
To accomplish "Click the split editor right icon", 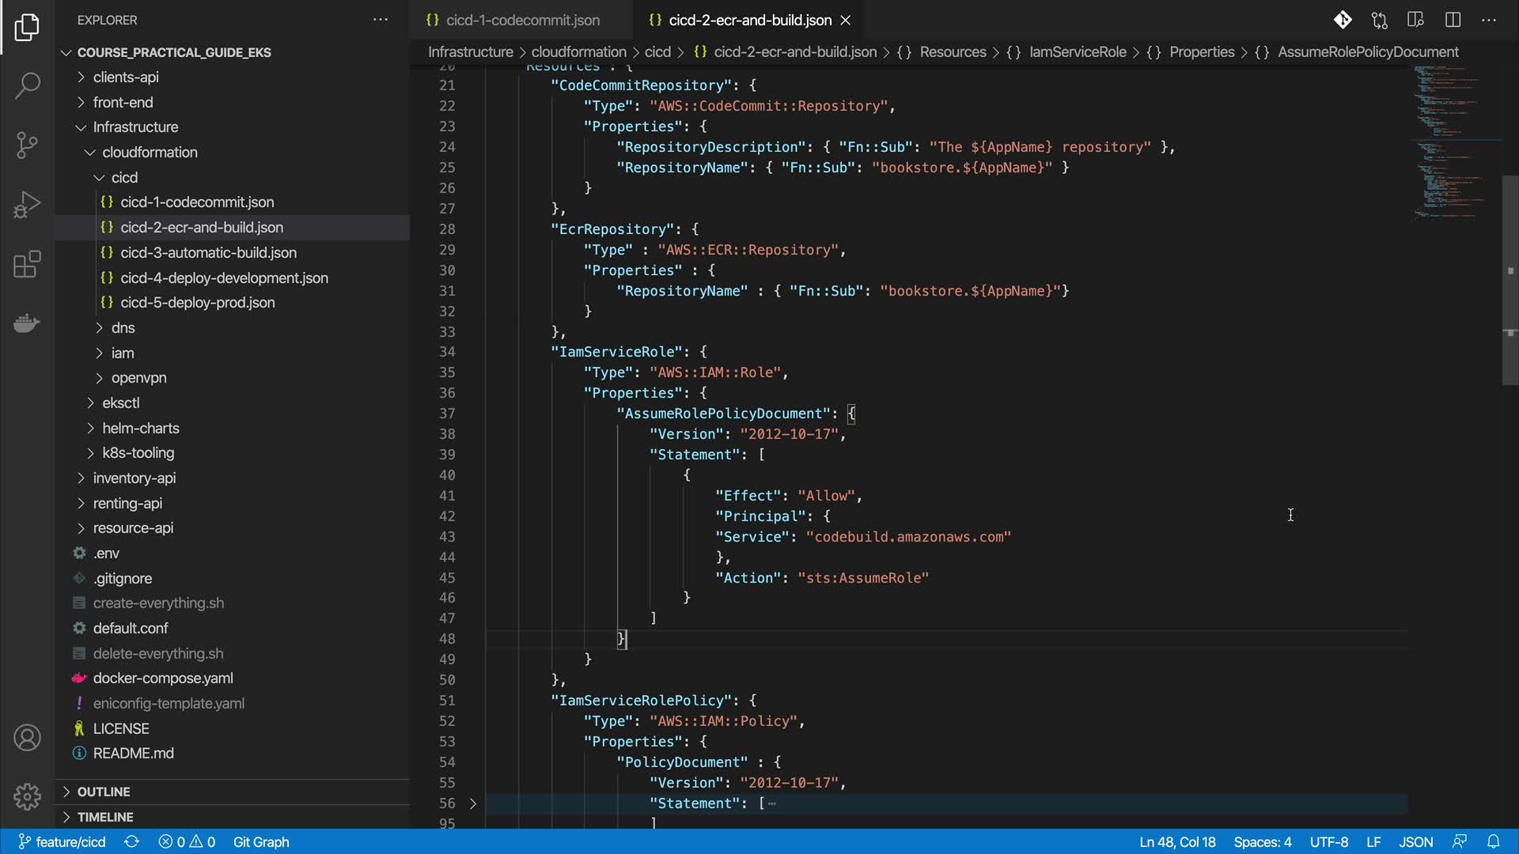I will click(1453, 20).
